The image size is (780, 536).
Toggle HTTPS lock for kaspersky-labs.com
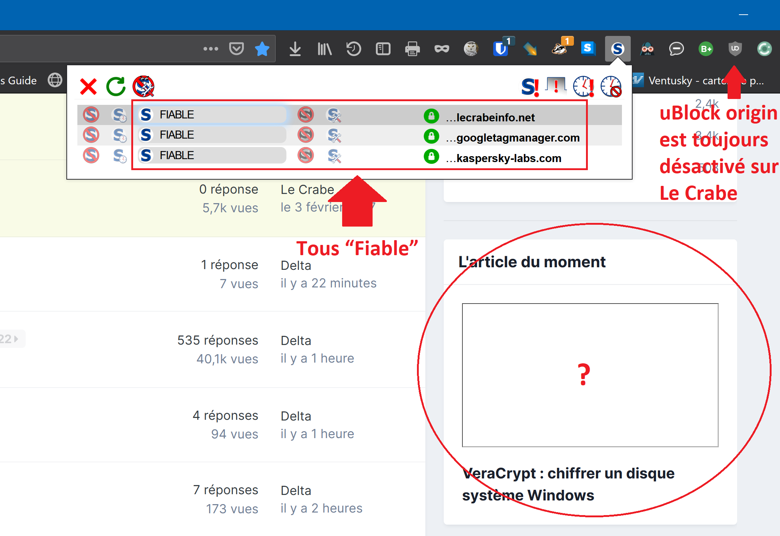(x=431, y=157)
